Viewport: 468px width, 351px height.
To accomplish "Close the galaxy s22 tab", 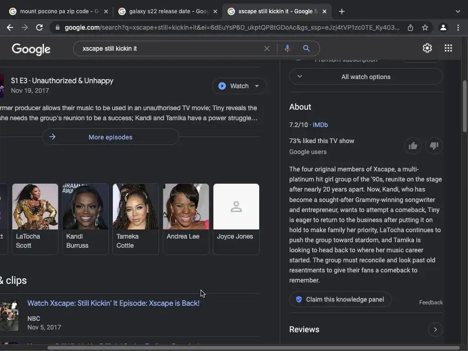I will tap(215, 11).
